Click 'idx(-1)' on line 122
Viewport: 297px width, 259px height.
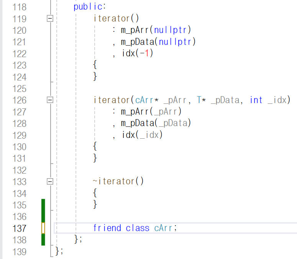pos(137,53)
